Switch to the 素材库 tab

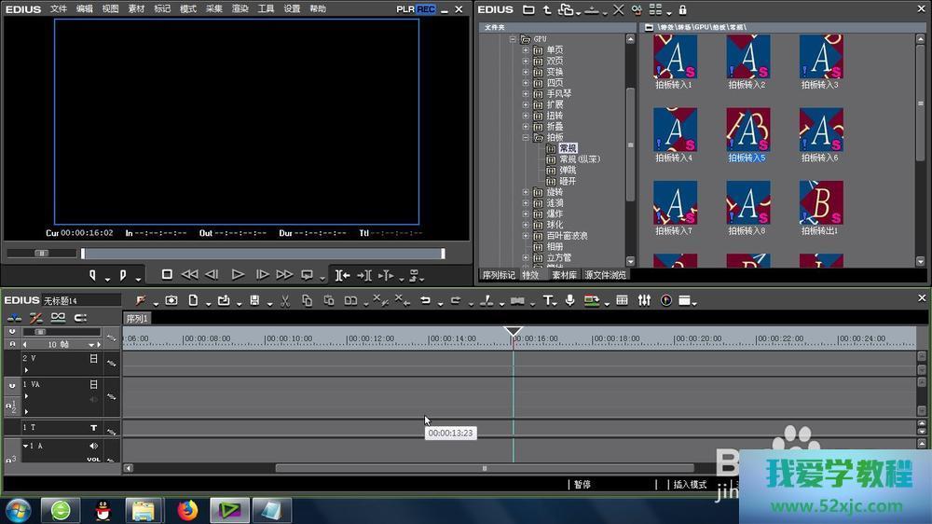(565, 275)
